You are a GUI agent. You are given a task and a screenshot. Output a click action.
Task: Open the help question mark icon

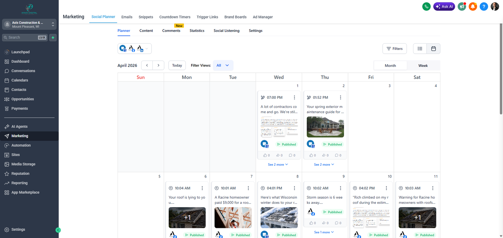(x=484, y=7)
